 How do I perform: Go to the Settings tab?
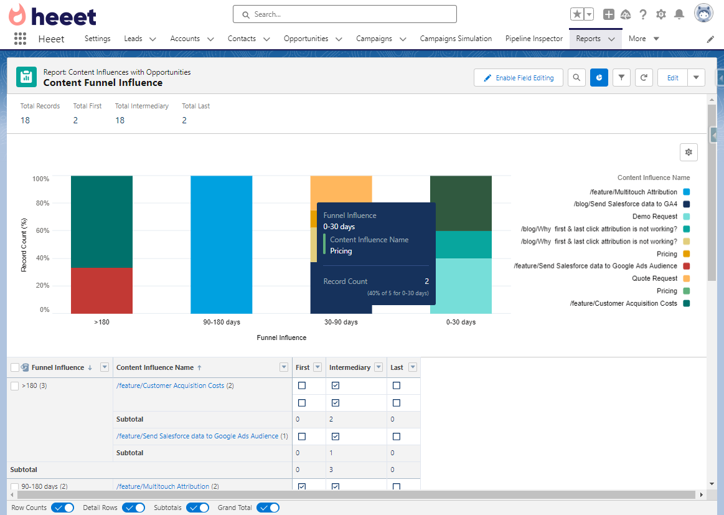coord(98,39)
